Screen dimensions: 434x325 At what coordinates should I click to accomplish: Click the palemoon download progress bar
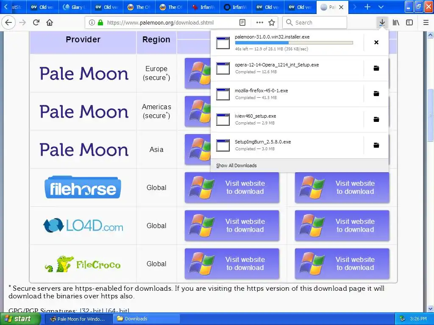coord(294,43)
